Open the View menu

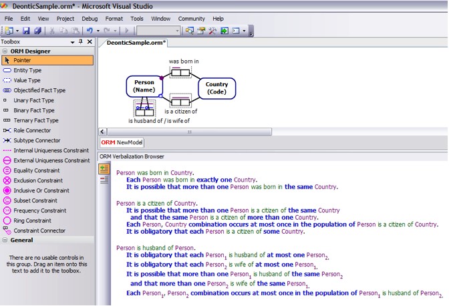43,19
